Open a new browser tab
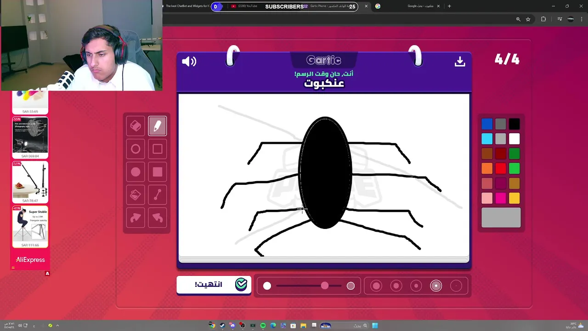 tap(449, 6)
